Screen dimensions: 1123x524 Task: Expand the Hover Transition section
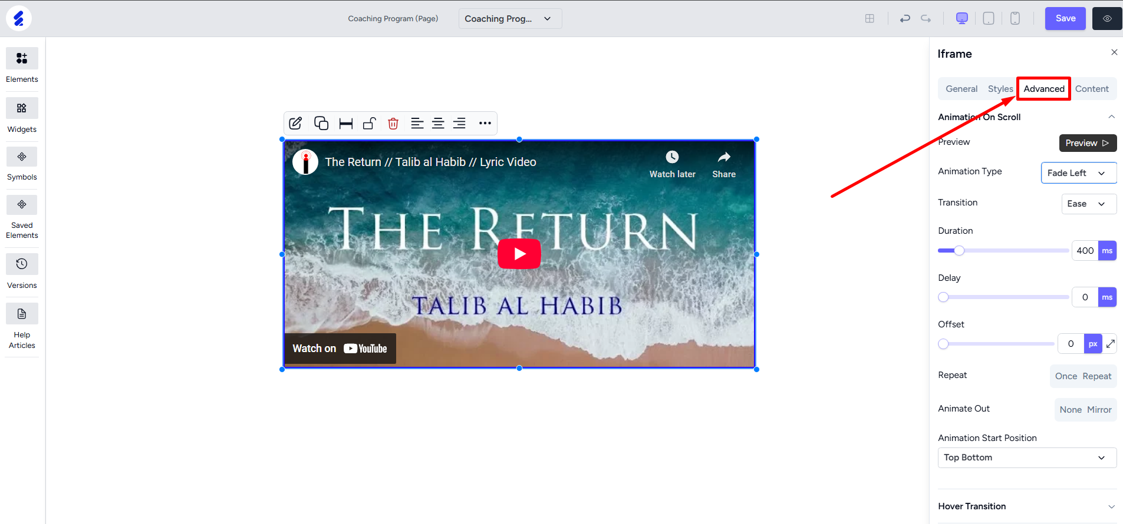point(1111,506)
